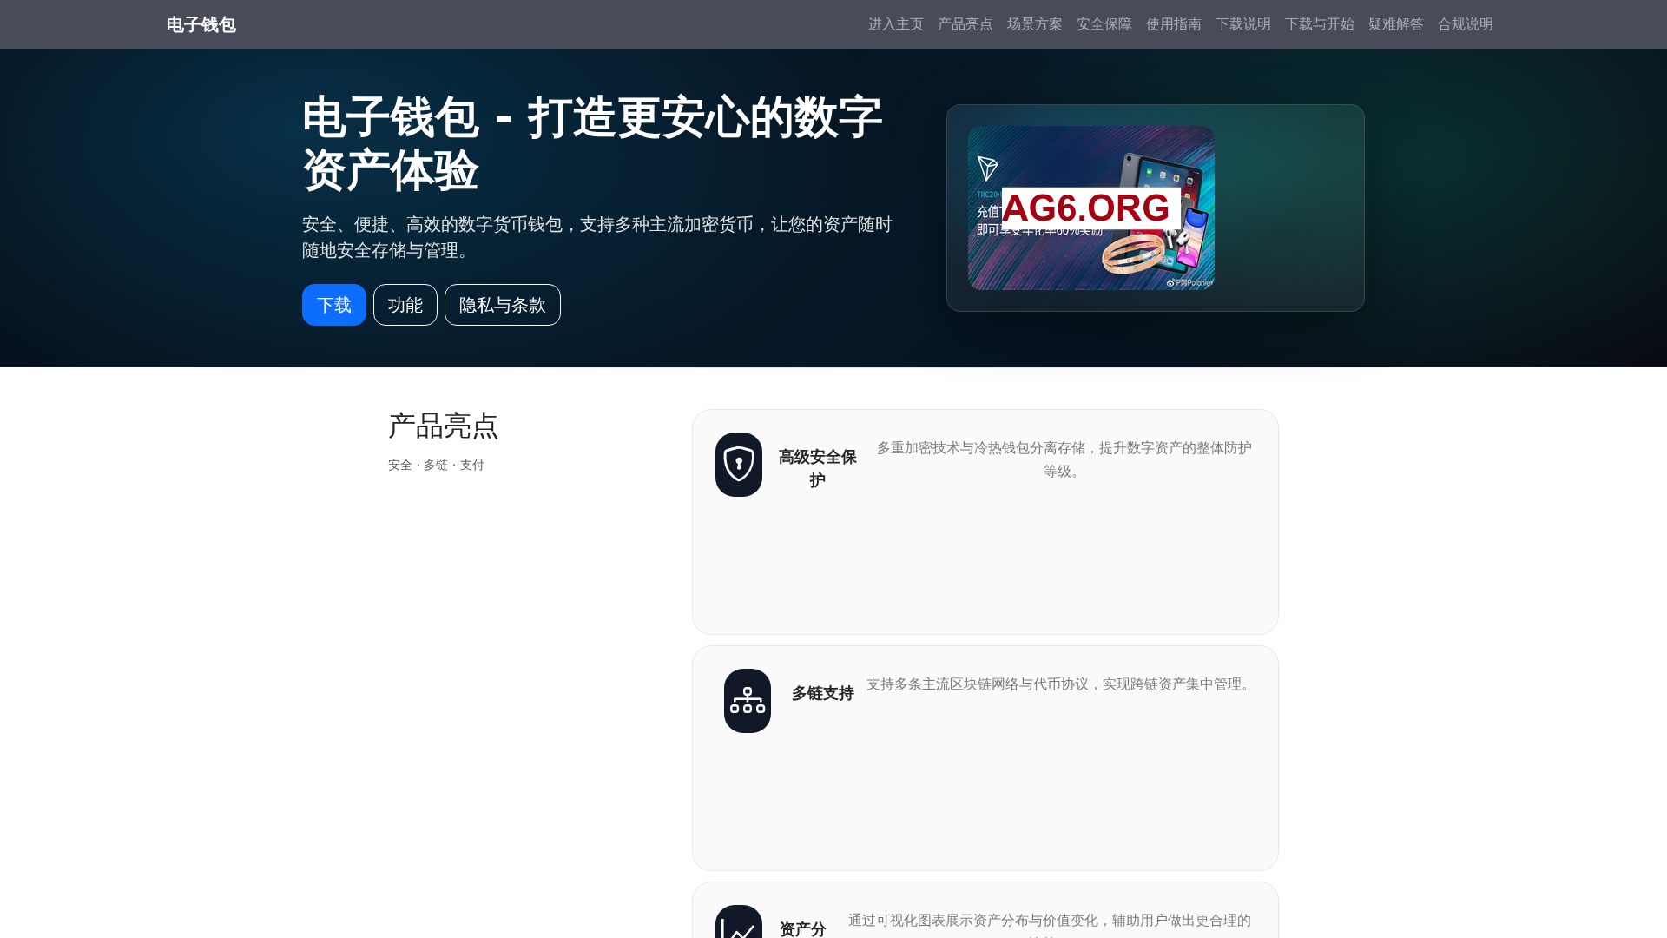This screenshot has height=938, width=1667.
Task: Select 场景方案 in the top navigation
Action: pos(1034,24)
